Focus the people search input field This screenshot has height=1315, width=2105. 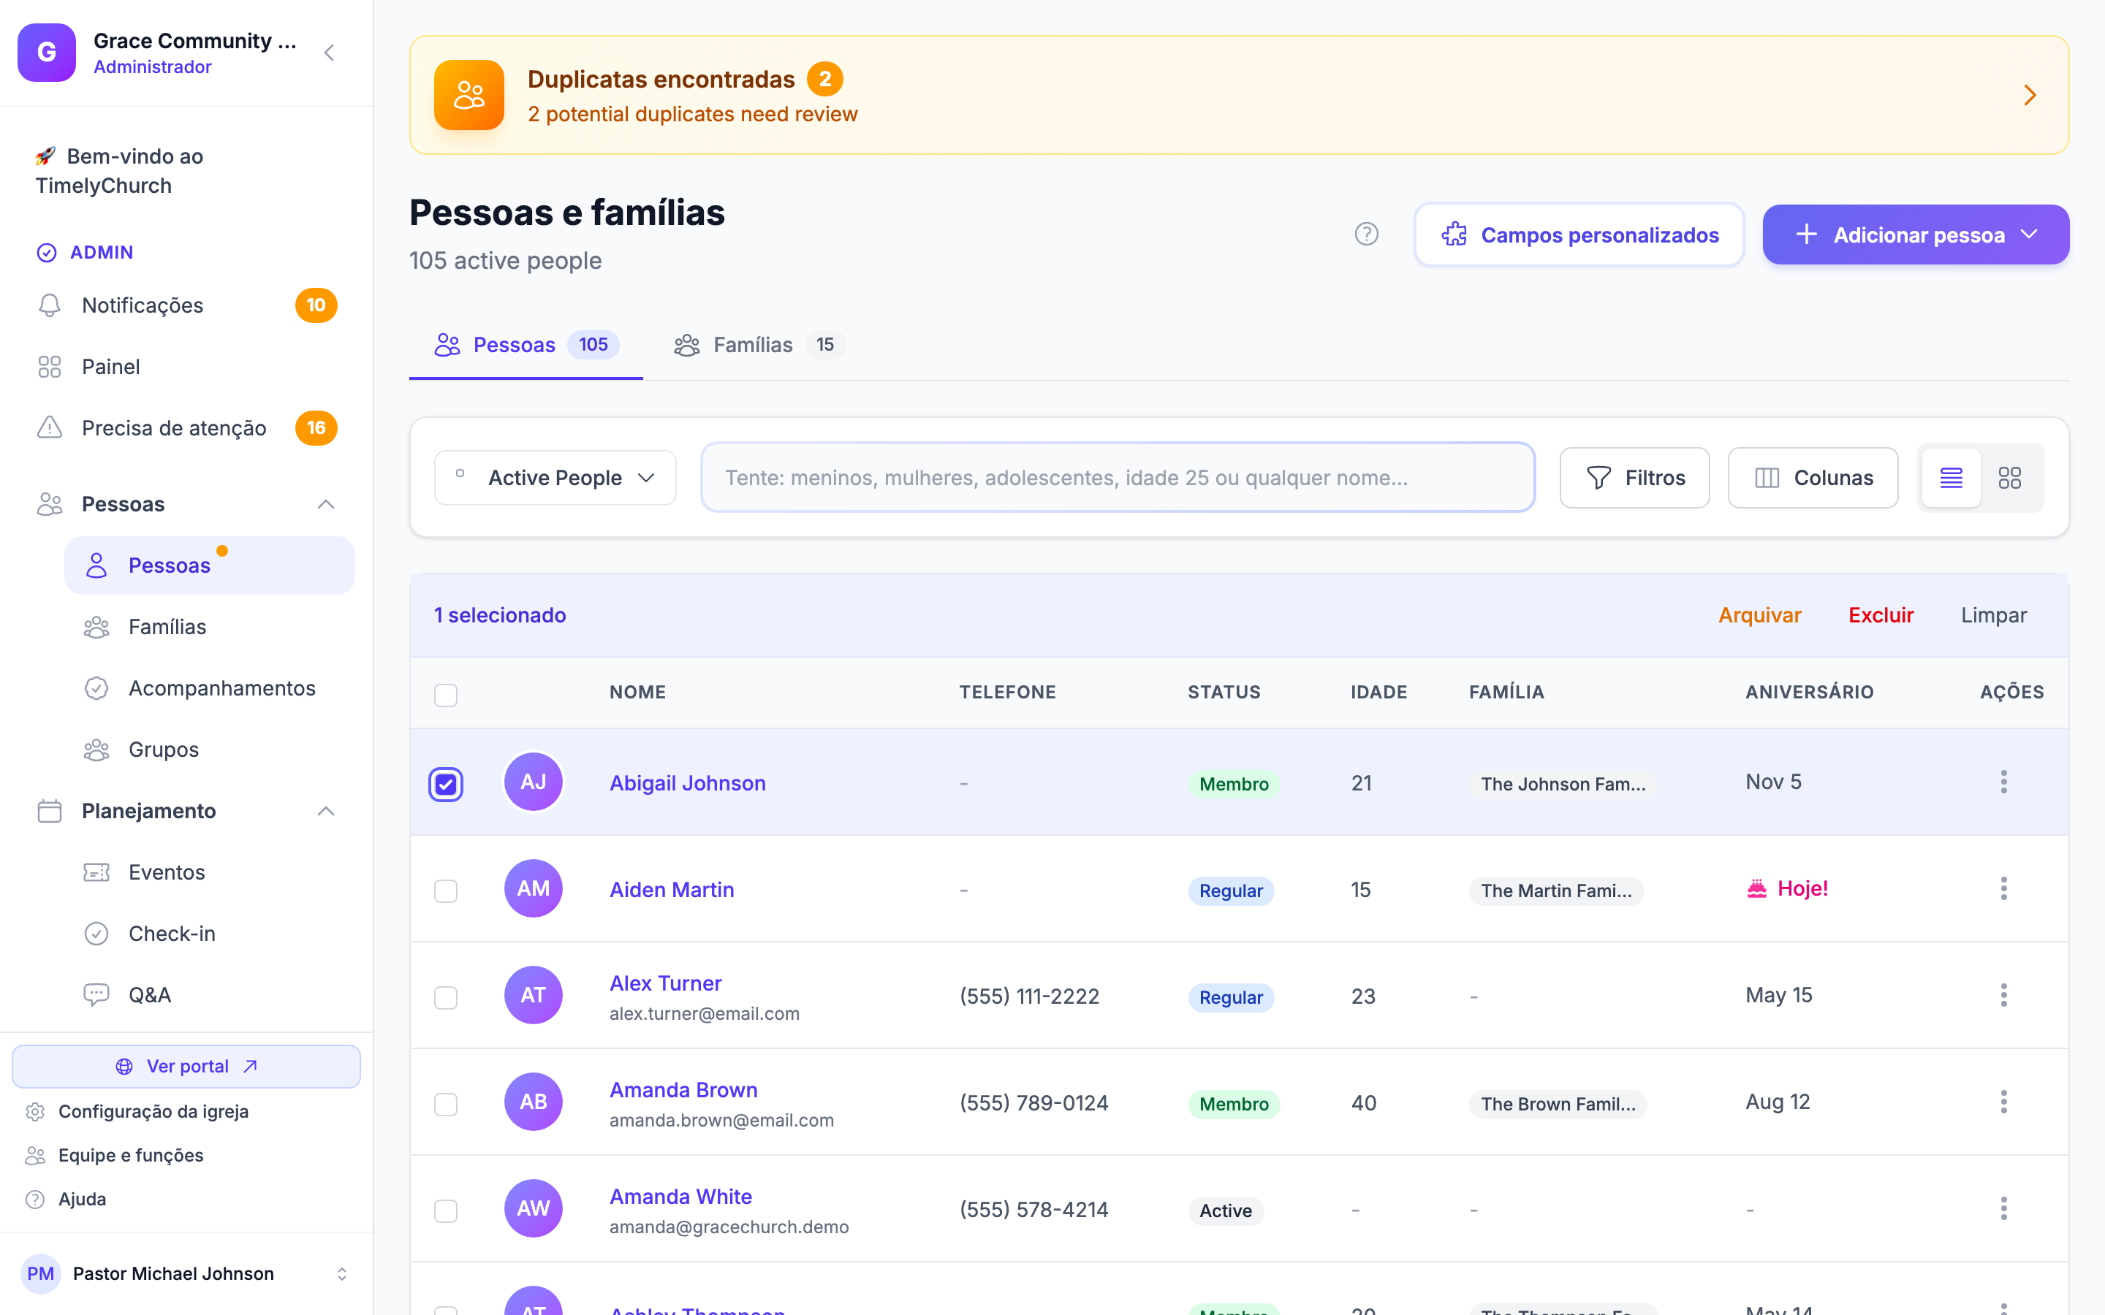pos(1118,478)
